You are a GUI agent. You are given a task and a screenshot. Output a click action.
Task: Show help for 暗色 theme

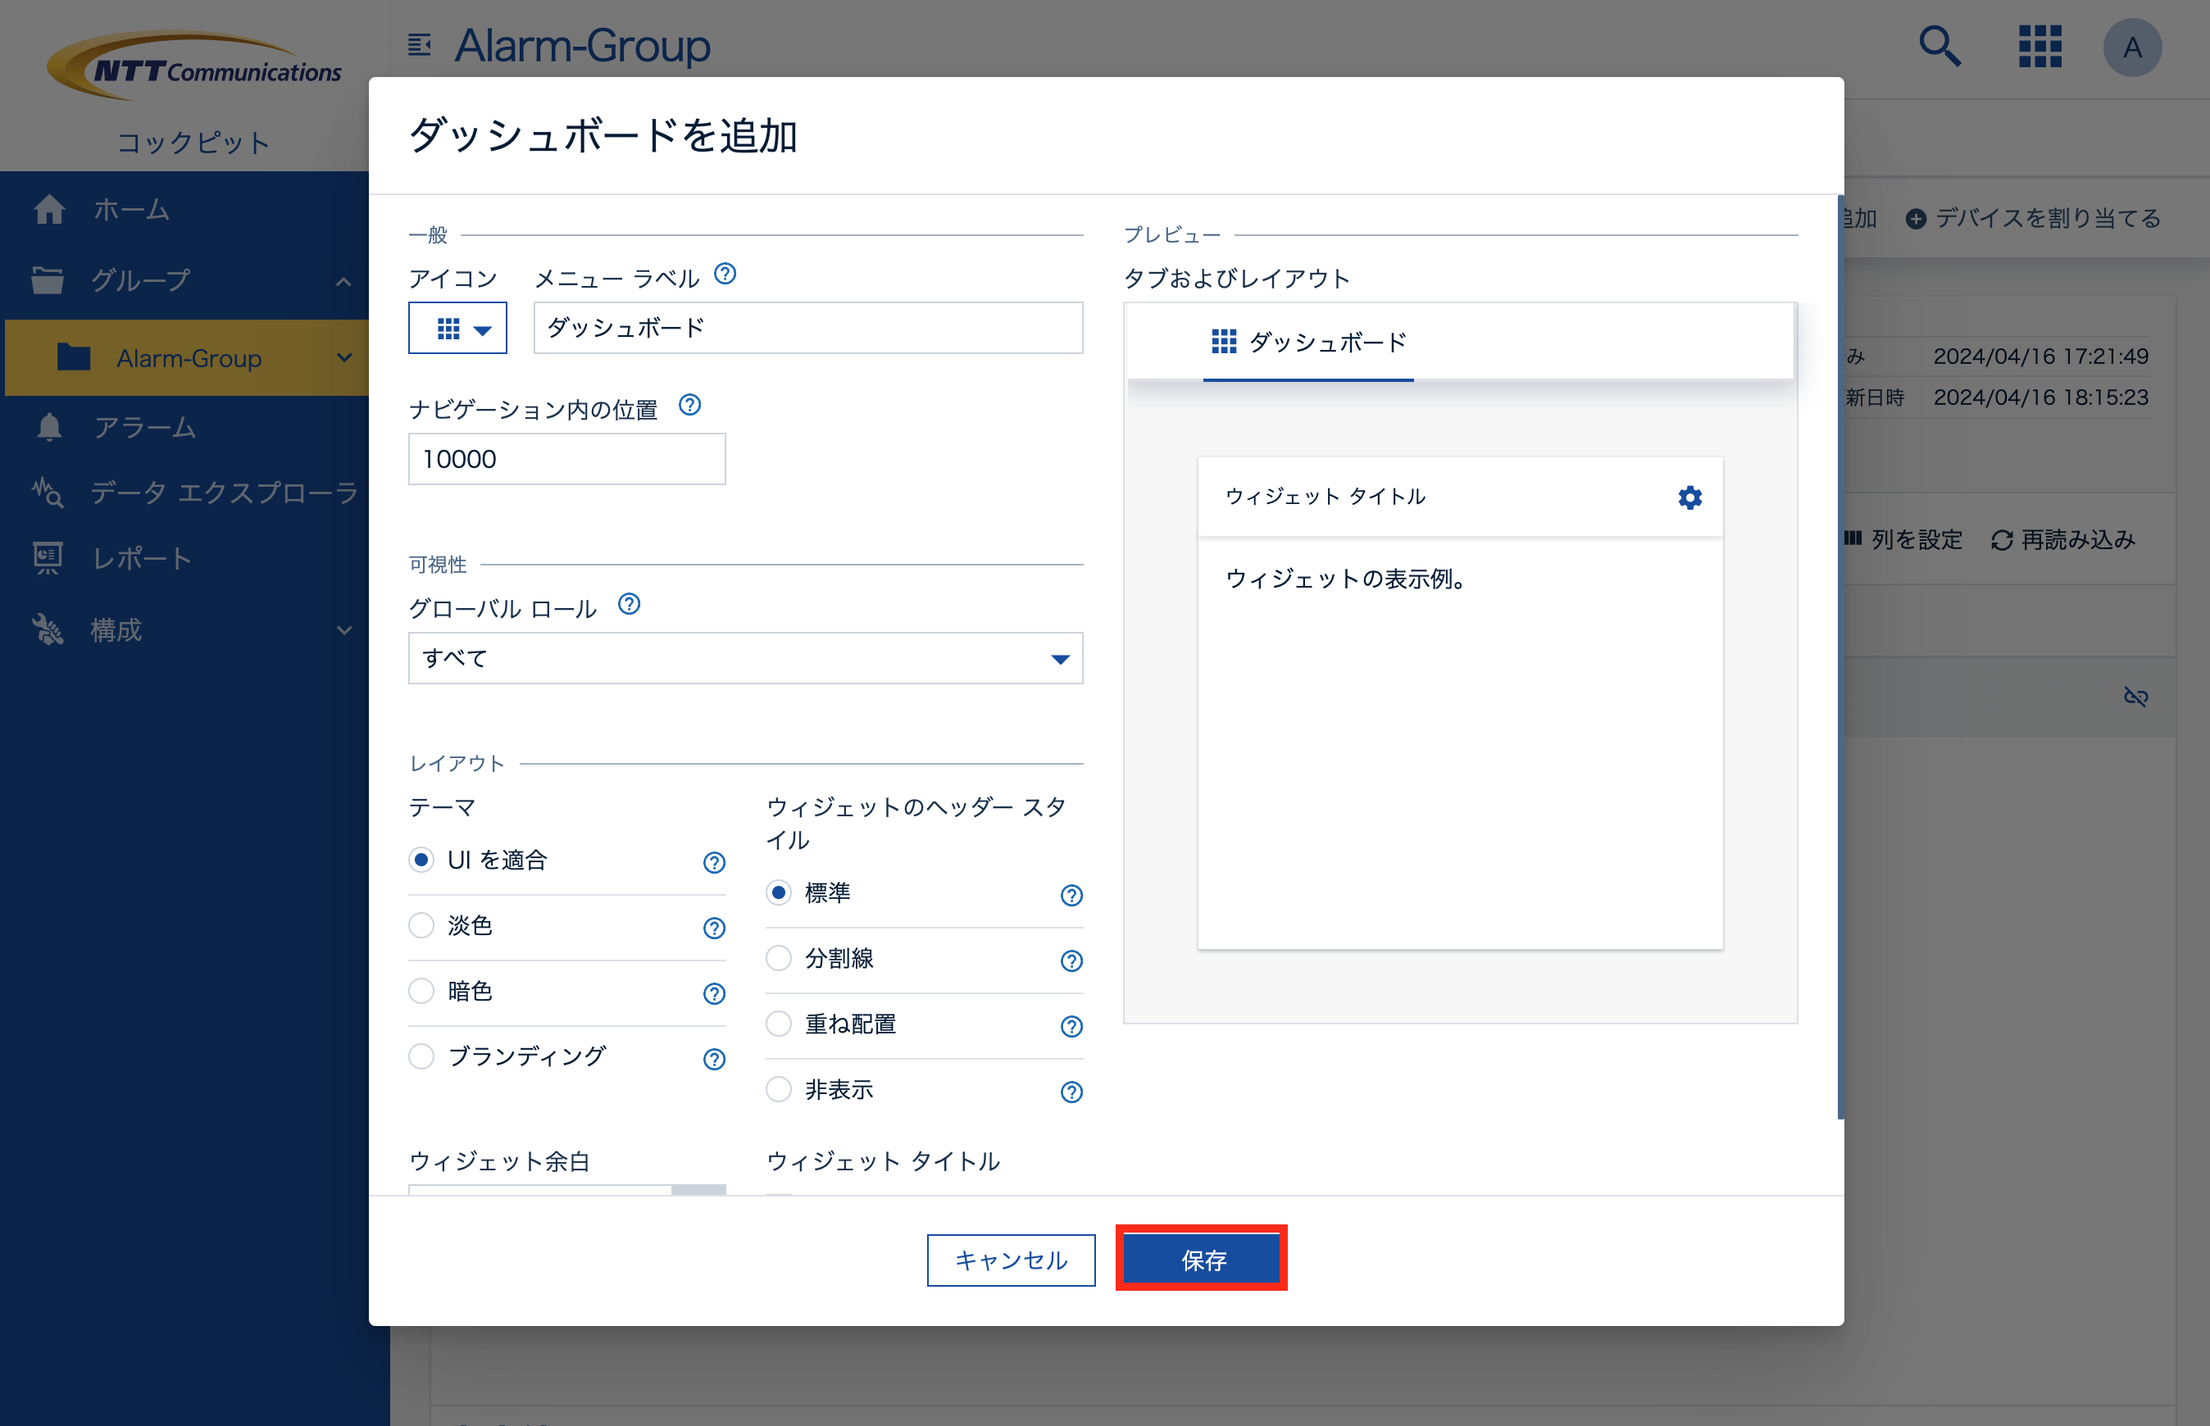713,993
